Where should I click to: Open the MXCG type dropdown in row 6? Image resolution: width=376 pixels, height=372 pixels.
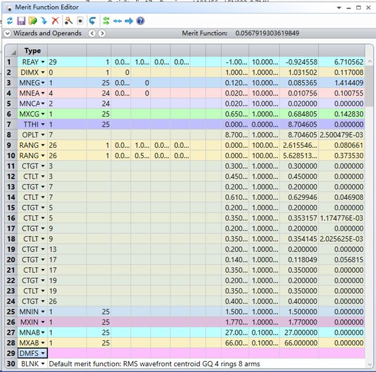click(x=42, y=114)
